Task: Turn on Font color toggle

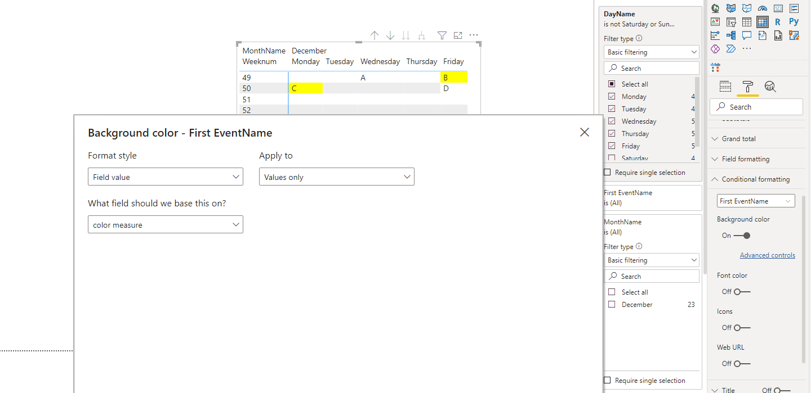Action: click(742, 292)
